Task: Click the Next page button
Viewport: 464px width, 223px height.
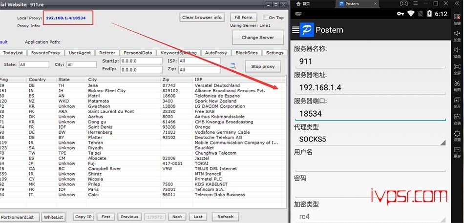Action: (177, 217)
